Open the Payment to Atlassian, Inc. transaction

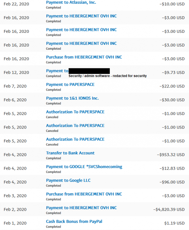pyautogui.click(x=71, y=2)
